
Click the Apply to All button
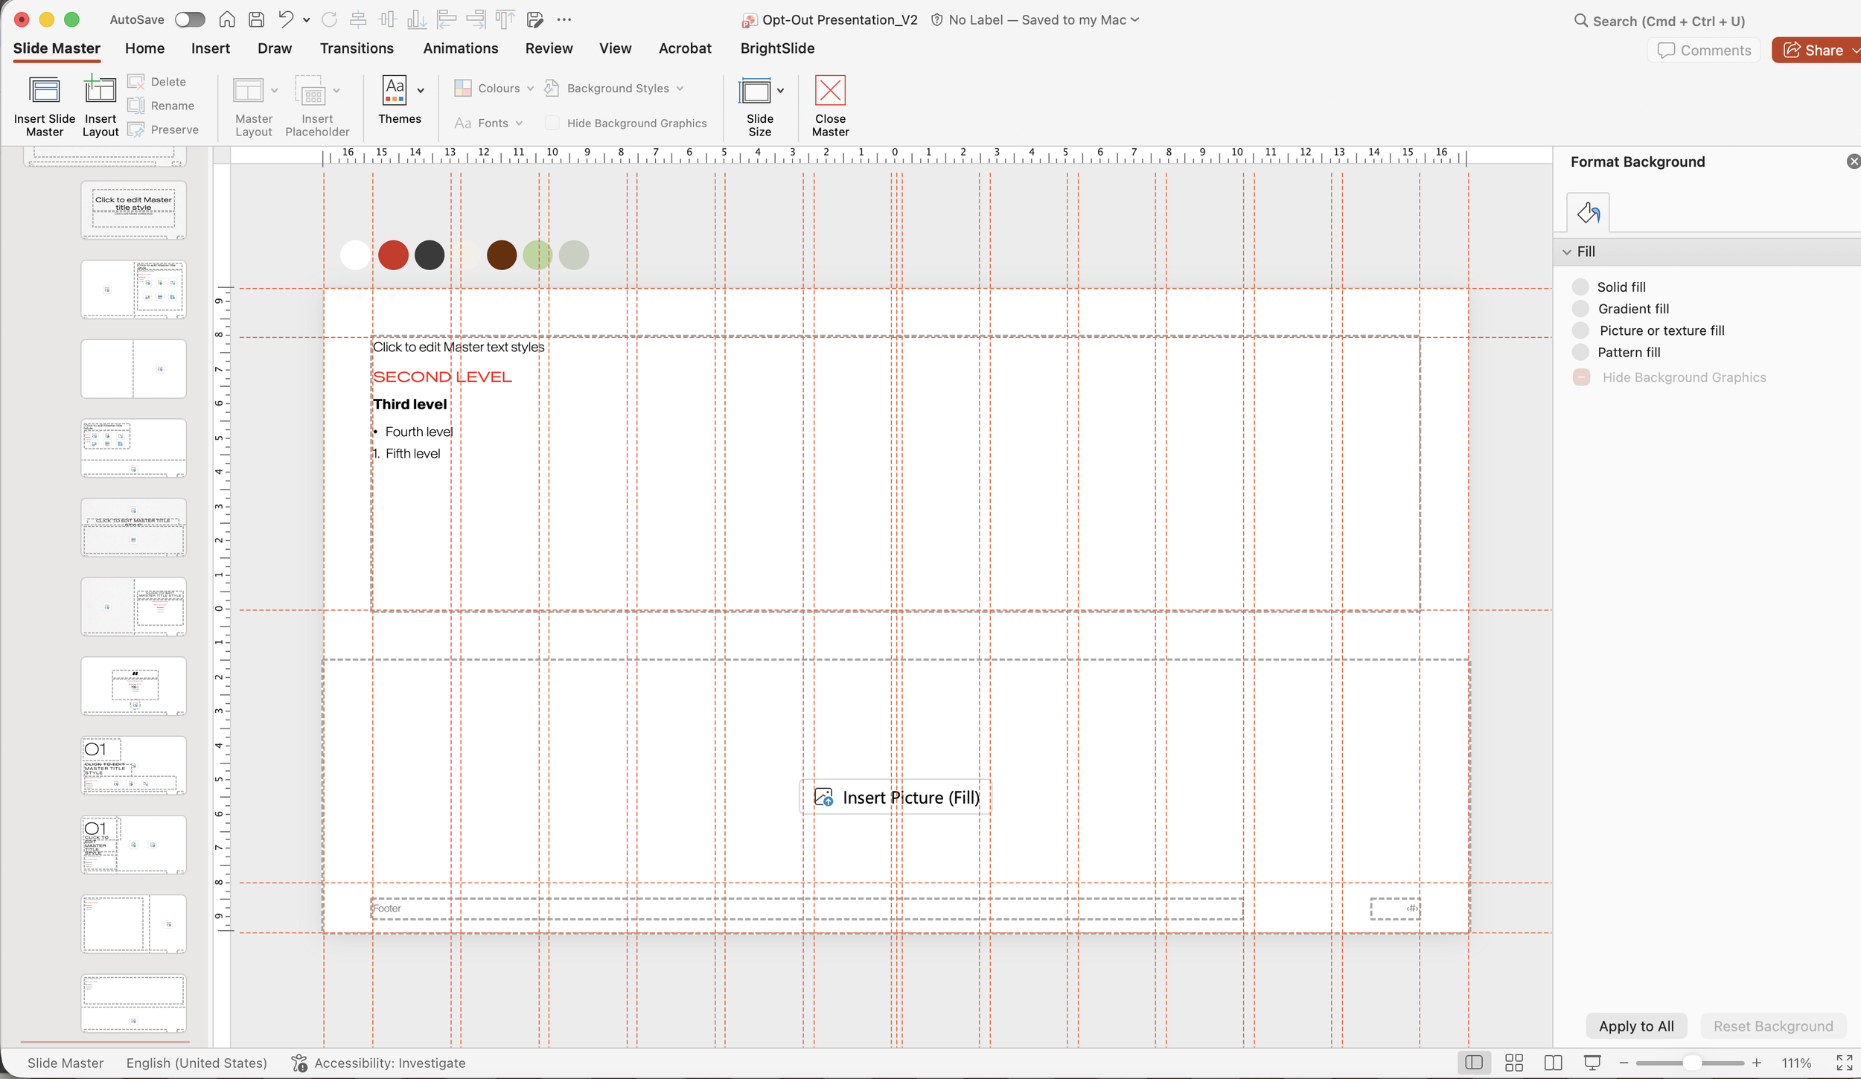tap(1636, 1026)
